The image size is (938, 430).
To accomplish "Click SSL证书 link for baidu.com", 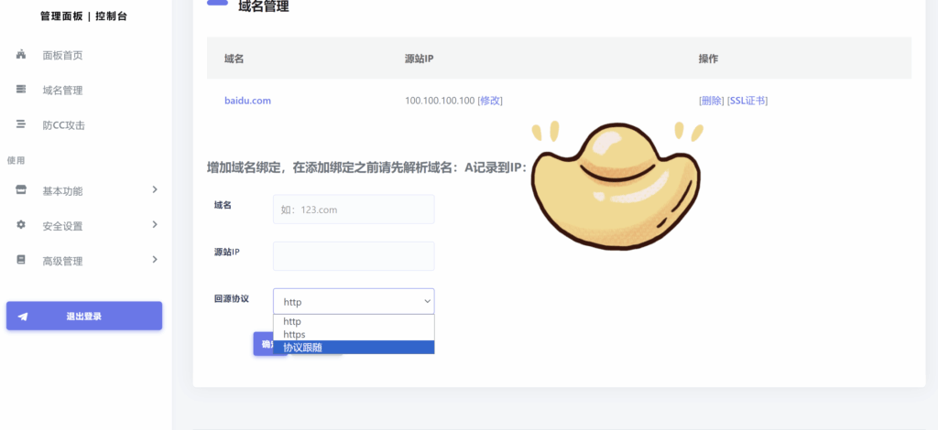I will pyautogui.click(x=747, y=101).
